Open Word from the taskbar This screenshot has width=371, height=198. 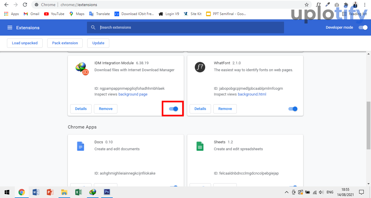(x=36, y=192)
